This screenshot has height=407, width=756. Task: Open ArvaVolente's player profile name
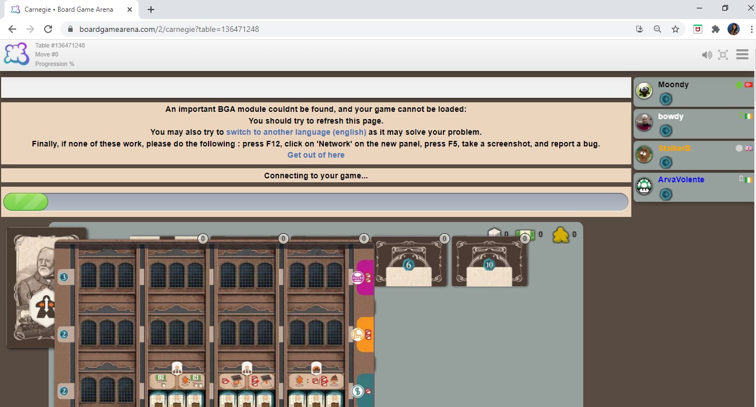pyautogui.click(x=681, y=179)
